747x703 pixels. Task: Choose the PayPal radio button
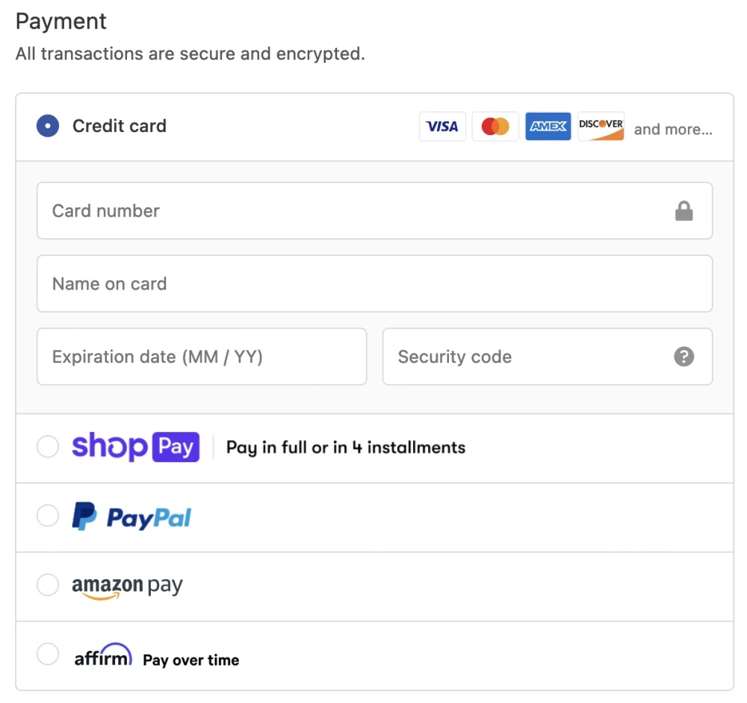click(x=48, y=516)
